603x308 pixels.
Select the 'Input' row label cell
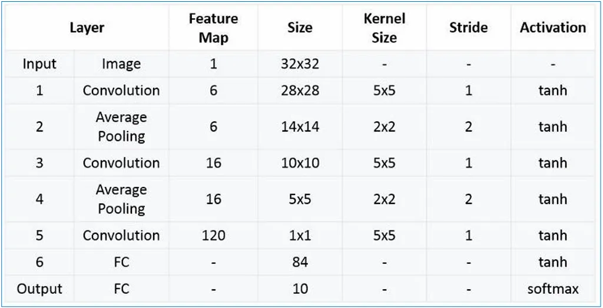(39, 63)
